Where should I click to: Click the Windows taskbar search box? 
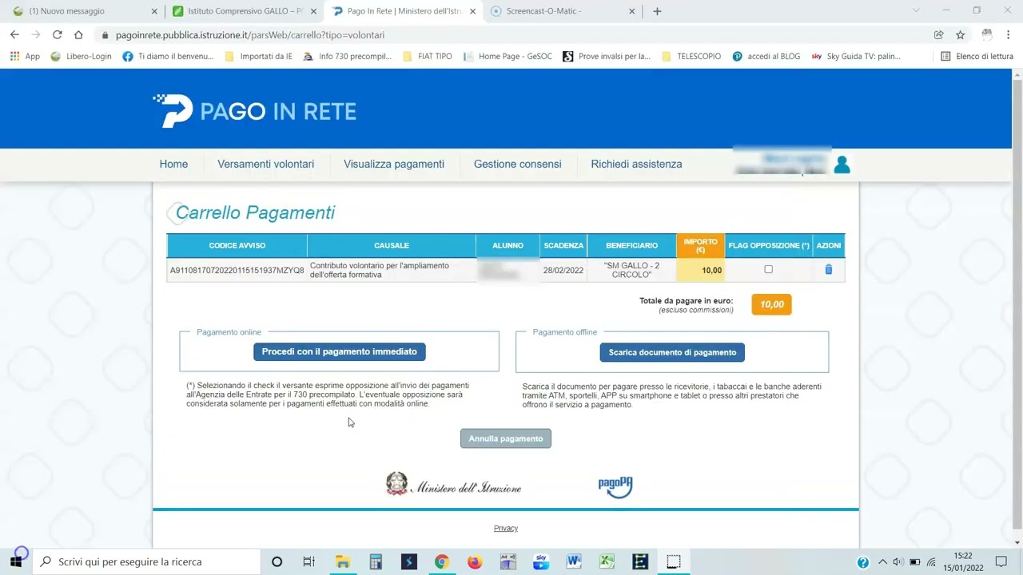(x=145, y=561)
